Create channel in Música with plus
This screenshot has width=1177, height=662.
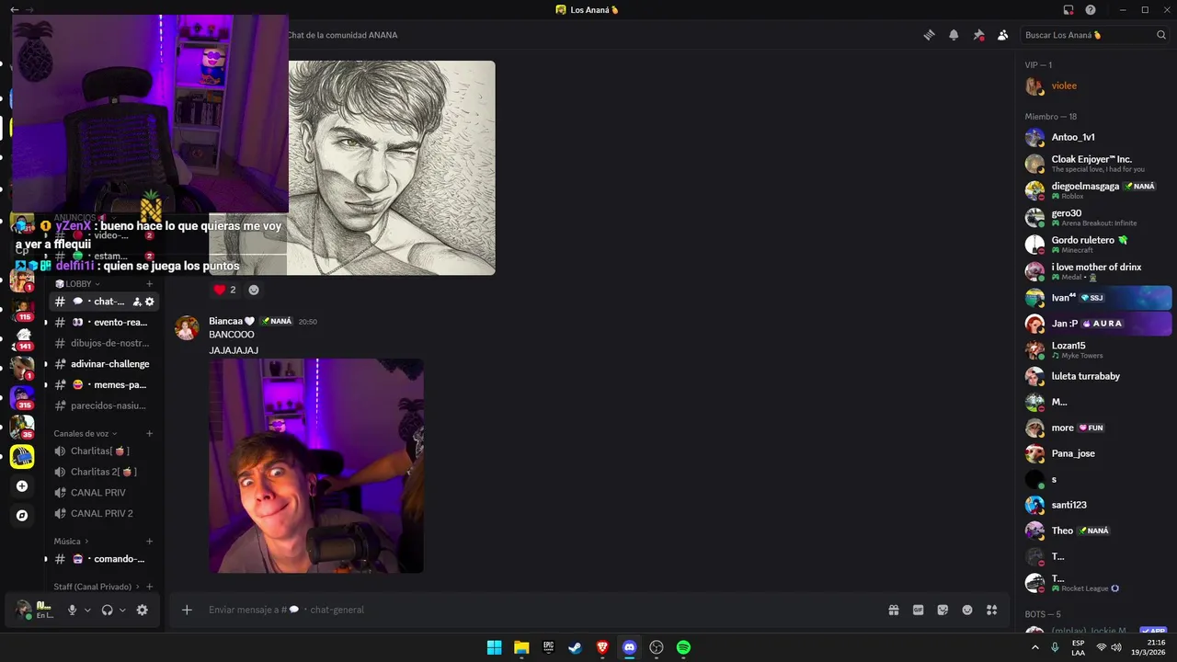(149, 542)
